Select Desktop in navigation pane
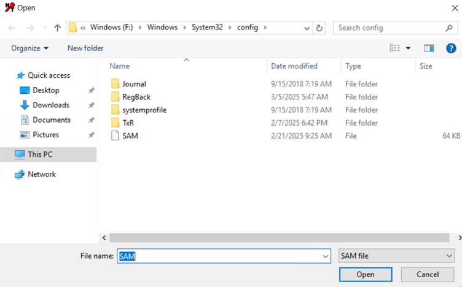The height and width of the screenshot is (287, 462). (x=45, y=90)
